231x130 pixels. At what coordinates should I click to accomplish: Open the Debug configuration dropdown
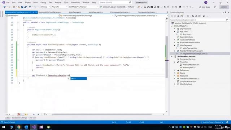point(45,7)
